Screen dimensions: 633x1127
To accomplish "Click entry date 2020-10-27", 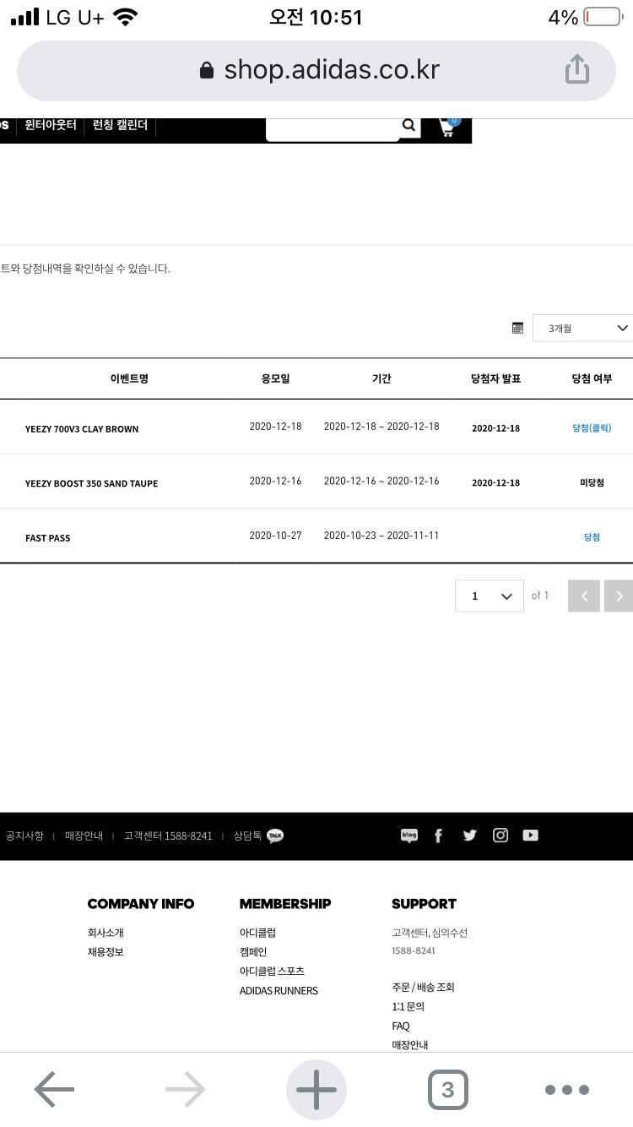I will point(275,536).
